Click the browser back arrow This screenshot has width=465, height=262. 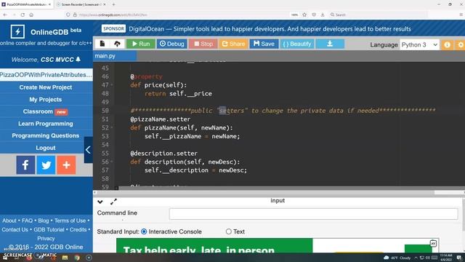click(5, 15)
